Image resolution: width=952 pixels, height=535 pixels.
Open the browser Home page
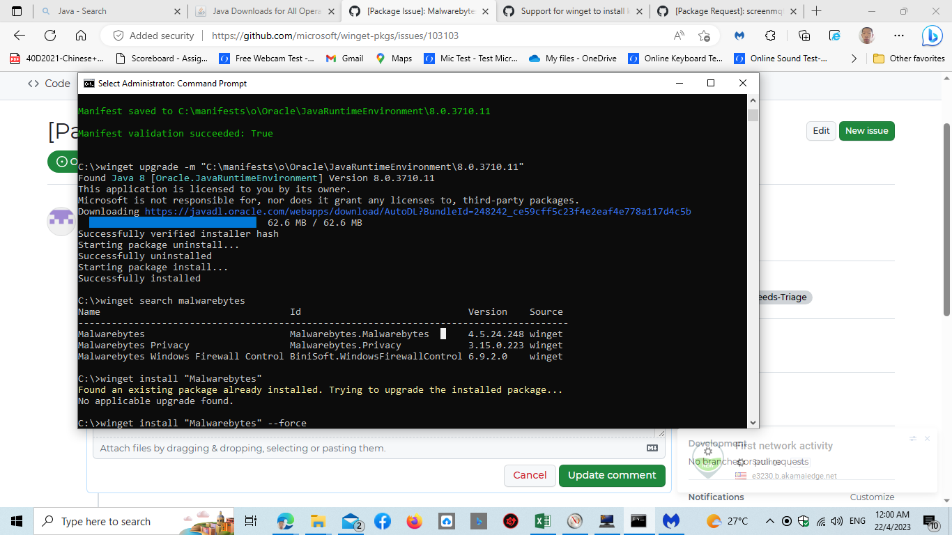(x=81, y=36)
